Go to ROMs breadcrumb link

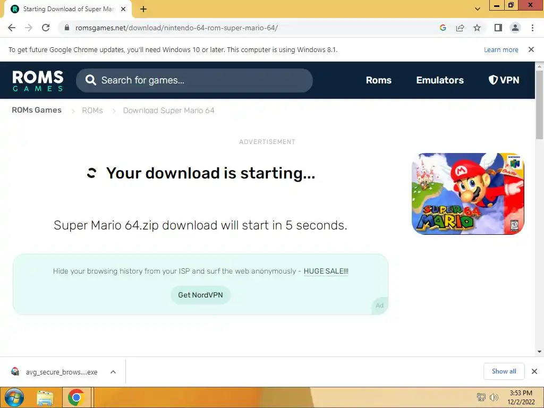click(x=92, y=110)
